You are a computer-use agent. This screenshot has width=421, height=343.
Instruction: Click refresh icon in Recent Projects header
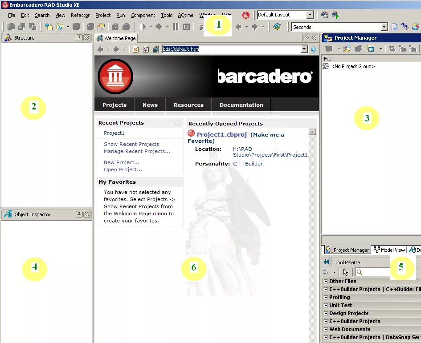[x=178, y=123]
